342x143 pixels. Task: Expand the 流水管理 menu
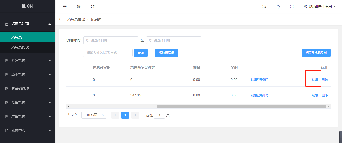point(50,74)
